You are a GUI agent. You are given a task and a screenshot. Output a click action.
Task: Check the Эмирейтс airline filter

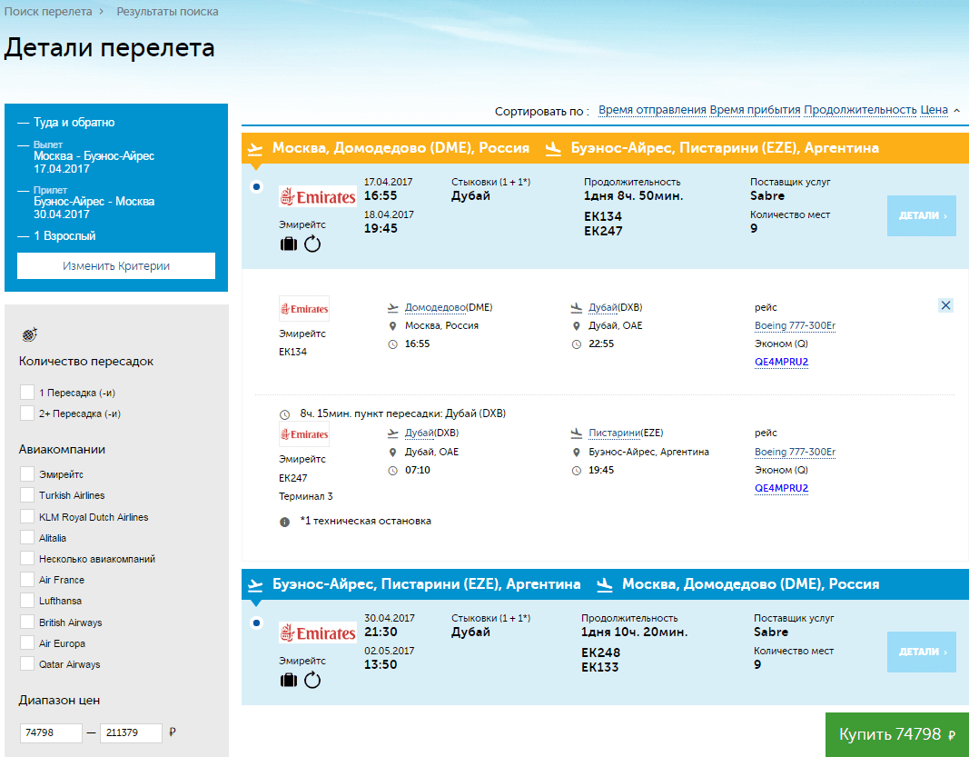coord(26,474)
